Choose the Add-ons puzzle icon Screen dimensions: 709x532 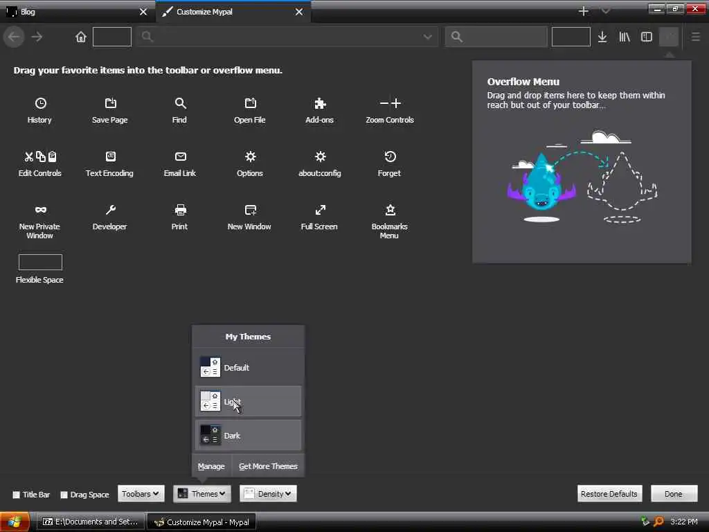(x=320, y=104)
